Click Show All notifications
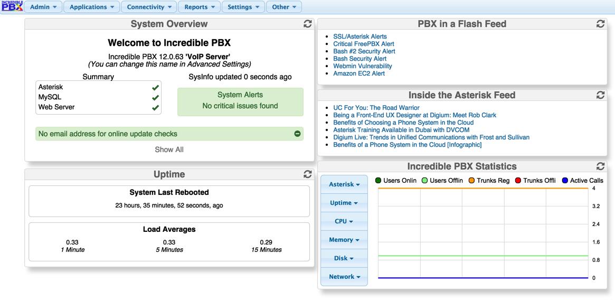Screen dimensions: 615x300 [x=169, y=149]
